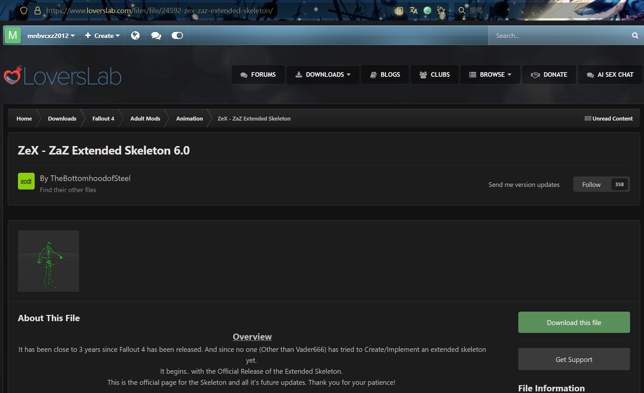Click the translate page icon
The width and height of the screenshot is (644, 393).
pyautogui.click(x=413, y=10)
